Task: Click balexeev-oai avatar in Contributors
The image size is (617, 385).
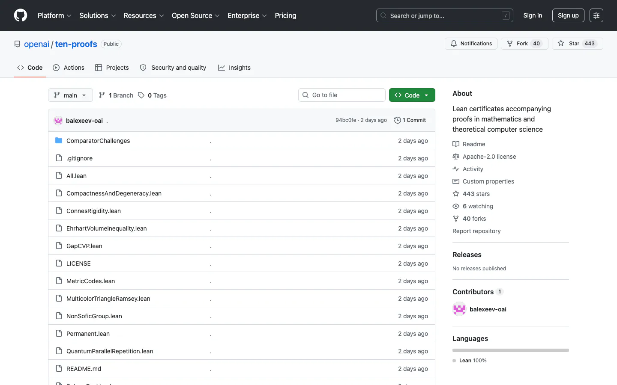Action: click(x=459, y=309)
